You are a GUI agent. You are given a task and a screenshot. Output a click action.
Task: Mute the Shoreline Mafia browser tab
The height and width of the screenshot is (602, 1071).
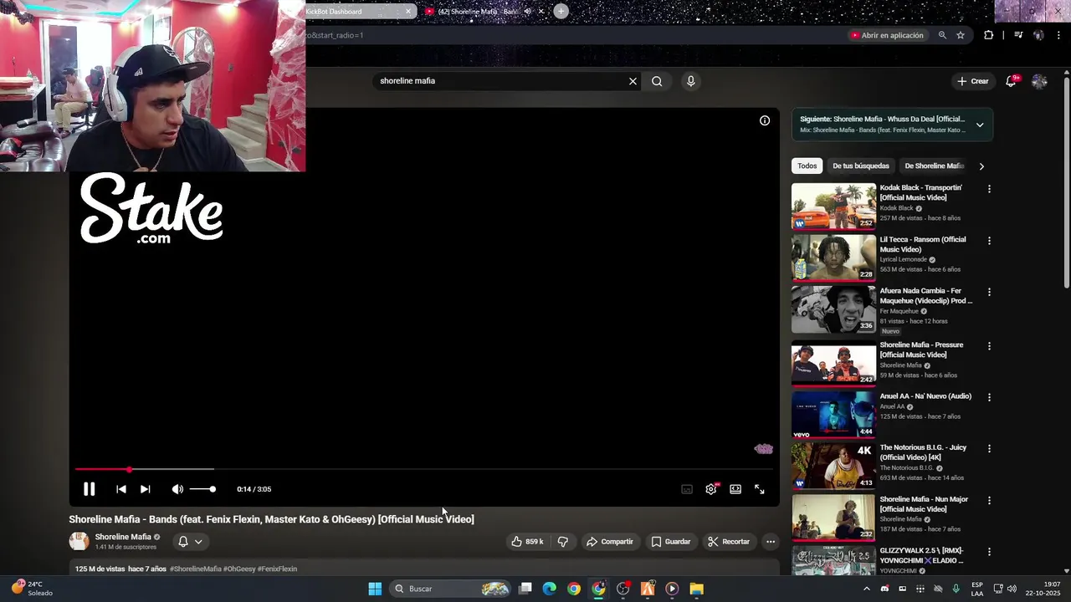coord(527,12)
